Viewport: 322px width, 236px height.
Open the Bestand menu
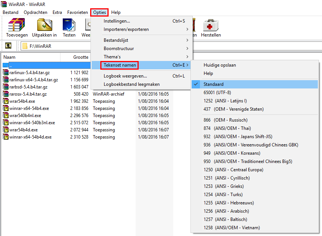coord(11,12)
